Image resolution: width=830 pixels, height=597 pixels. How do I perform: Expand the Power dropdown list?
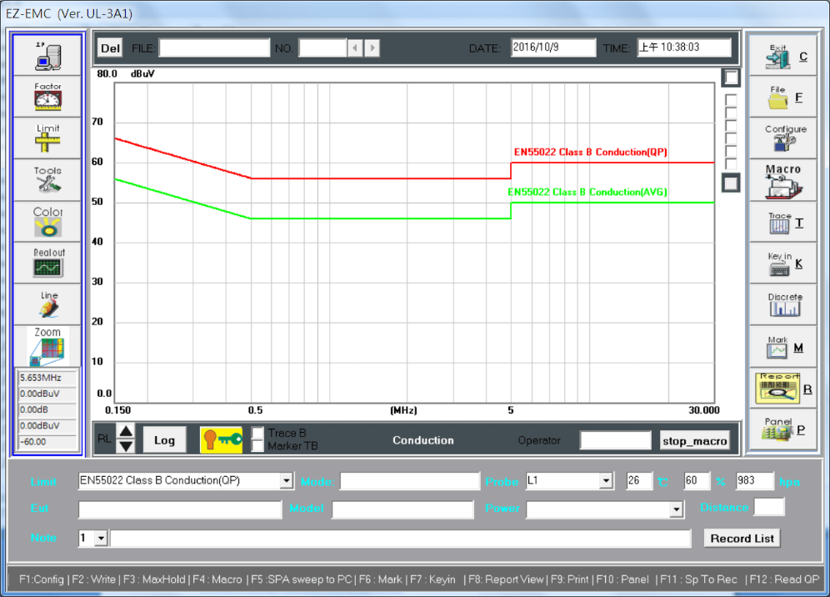coord(677,509)
